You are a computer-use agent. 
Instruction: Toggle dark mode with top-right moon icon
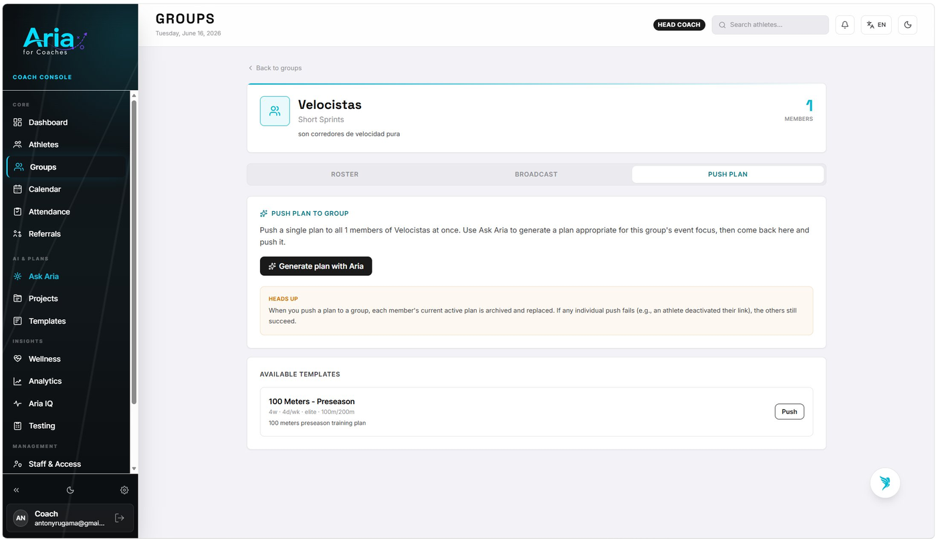tap(908, 25)
